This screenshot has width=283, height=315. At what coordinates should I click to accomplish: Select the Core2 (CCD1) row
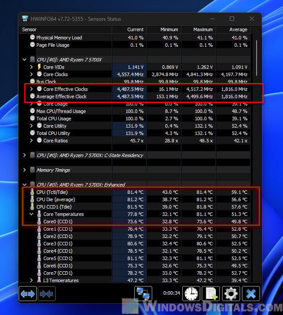[x=135, y=236]
